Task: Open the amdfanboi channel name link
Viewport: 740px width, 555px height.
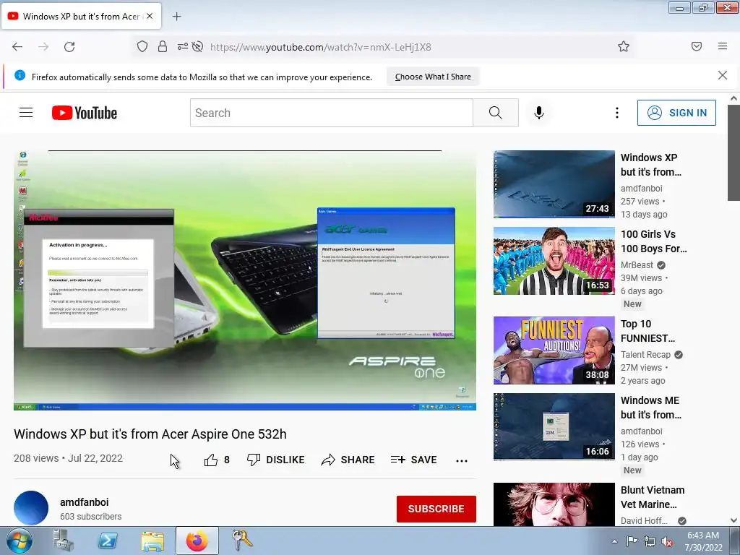Action: [x=84, y=502]
